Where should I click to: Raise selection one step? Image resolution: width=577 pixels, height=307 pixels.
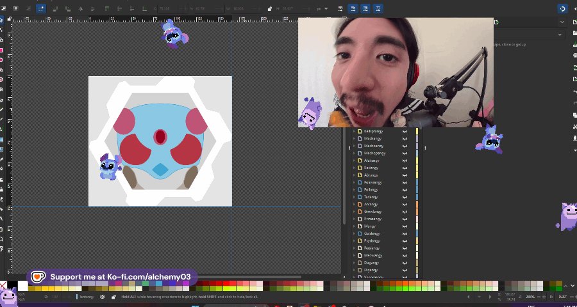pyautogui.click(x=120, y=8)
